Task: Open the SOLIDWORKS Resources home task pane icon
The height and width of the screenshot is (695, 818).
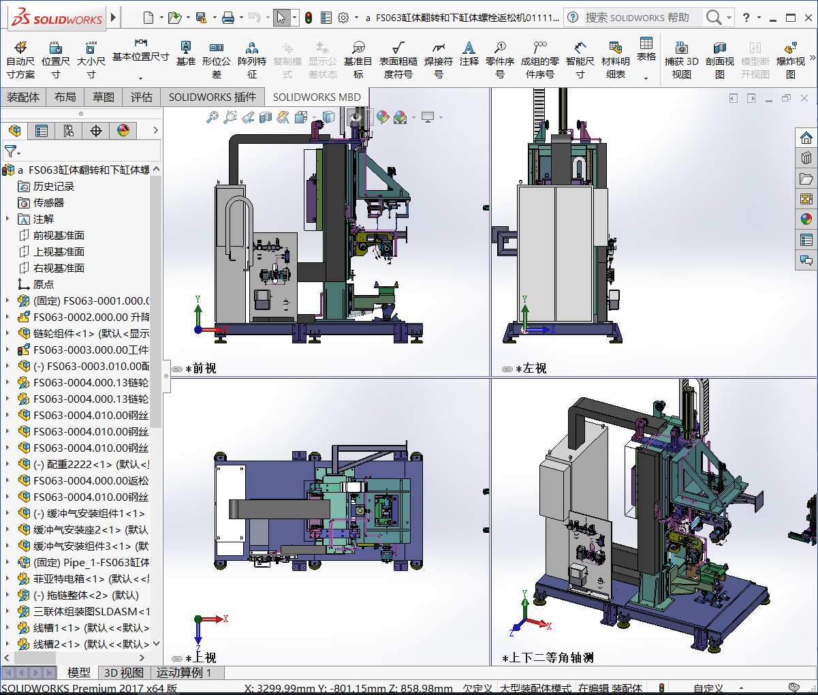Action: click(806, 138)
